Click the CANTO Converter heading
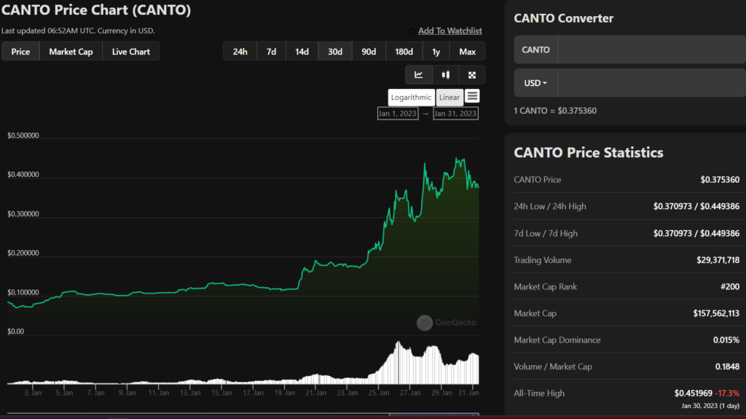Viewport: 746px width, 419px height. [x=564, y=18]
